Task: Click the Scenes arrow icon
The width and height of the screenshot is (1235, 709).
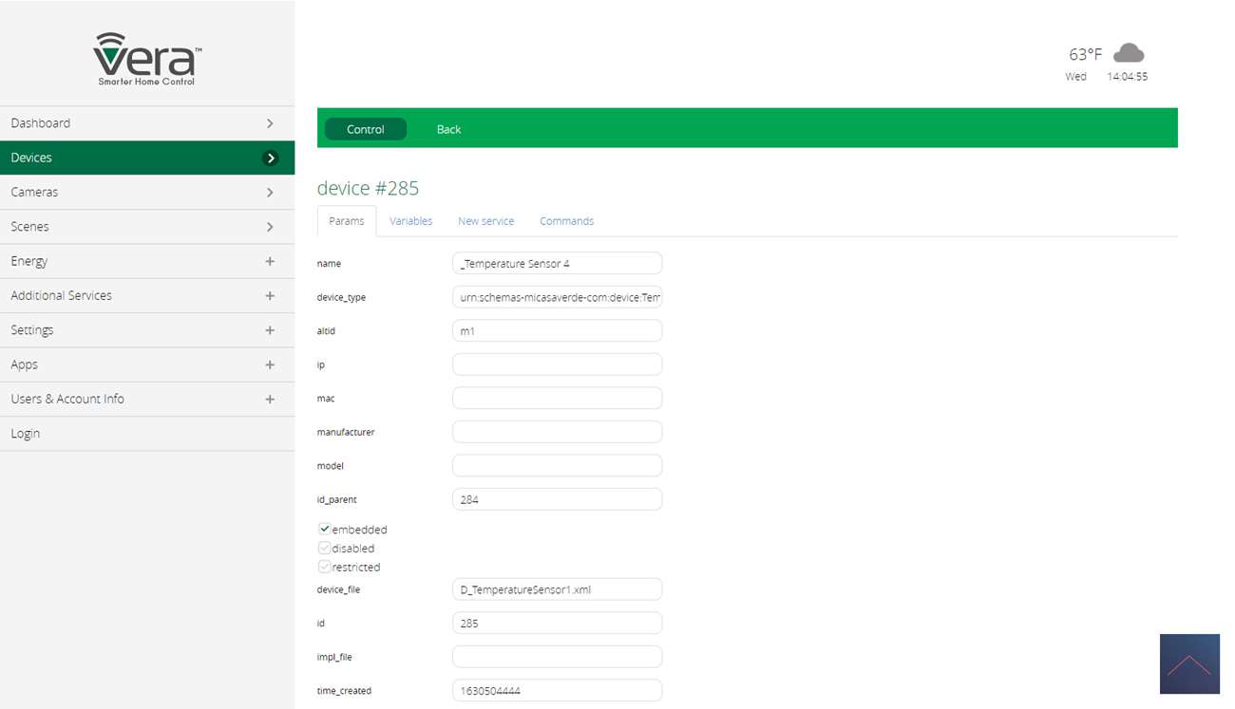Action: (271, 227)
